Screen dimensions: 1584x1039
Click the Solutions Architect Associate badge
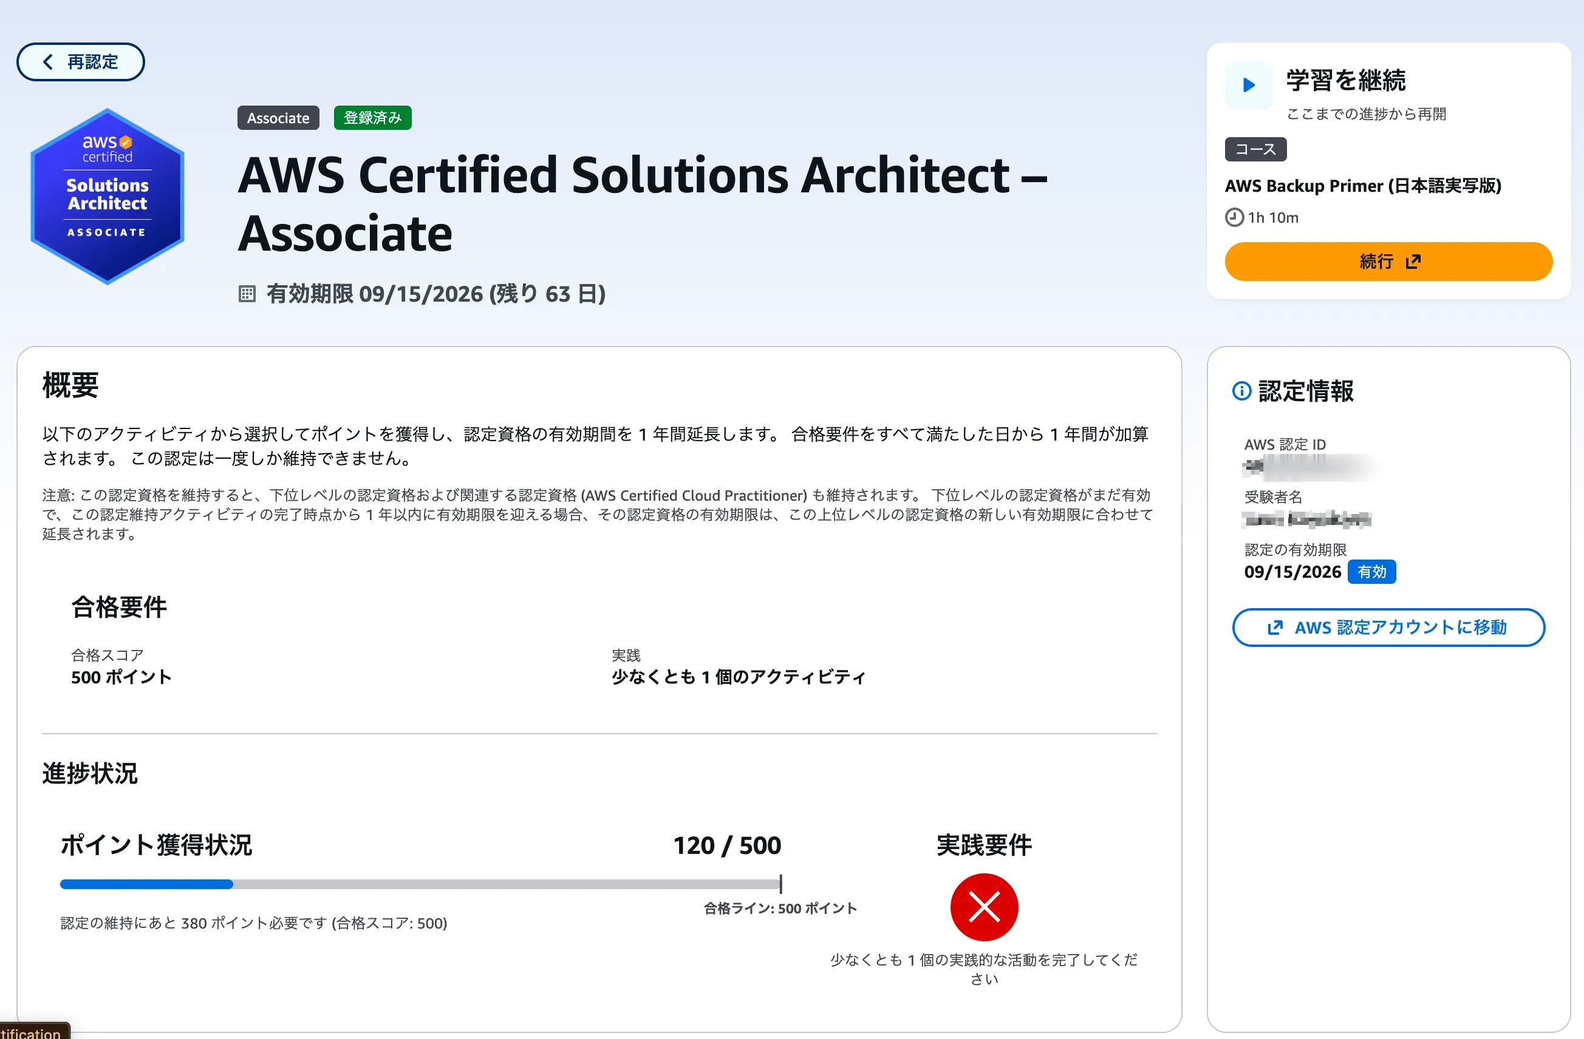[107, 196]
